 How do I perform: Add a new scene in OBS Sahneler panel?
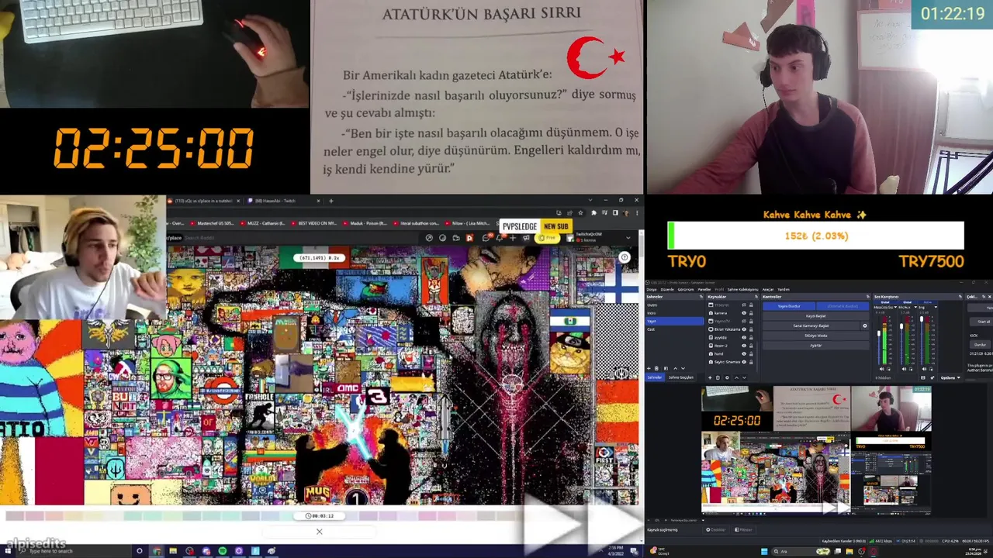649,368
